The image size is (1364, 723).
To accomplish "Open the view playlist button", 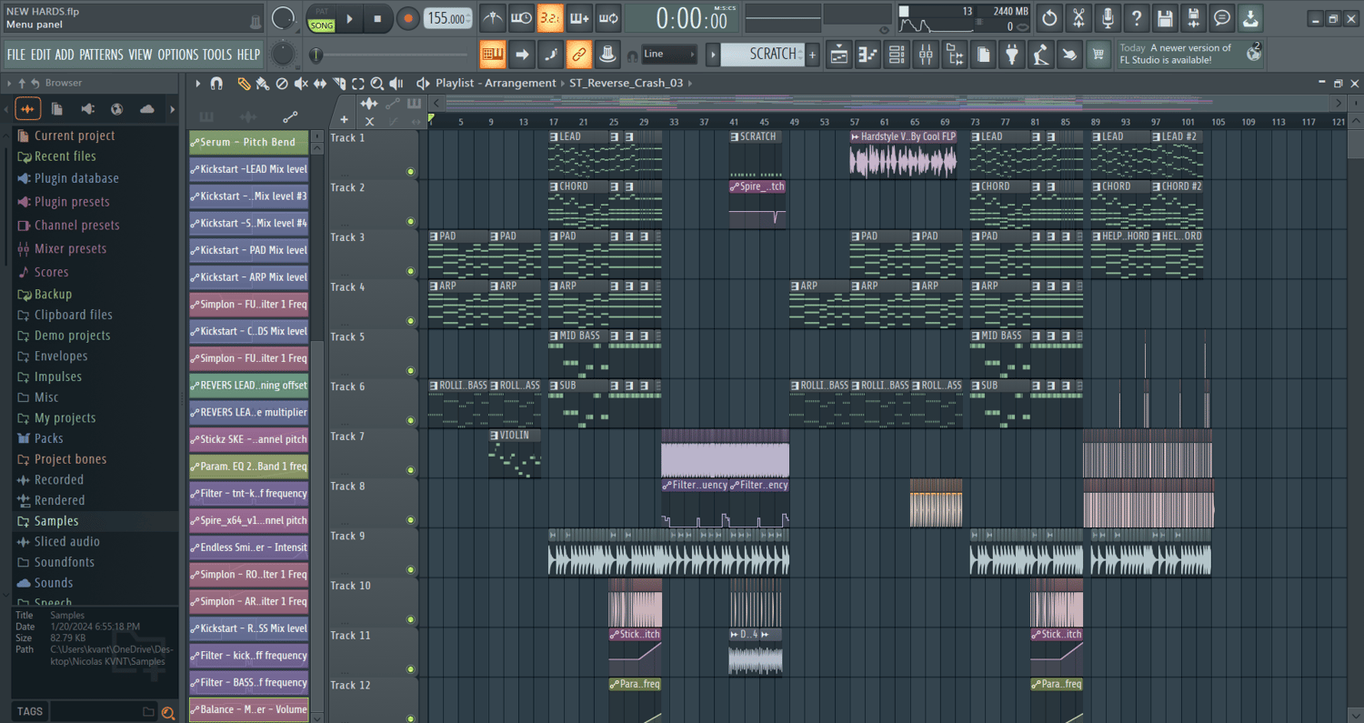I will 838,55.
